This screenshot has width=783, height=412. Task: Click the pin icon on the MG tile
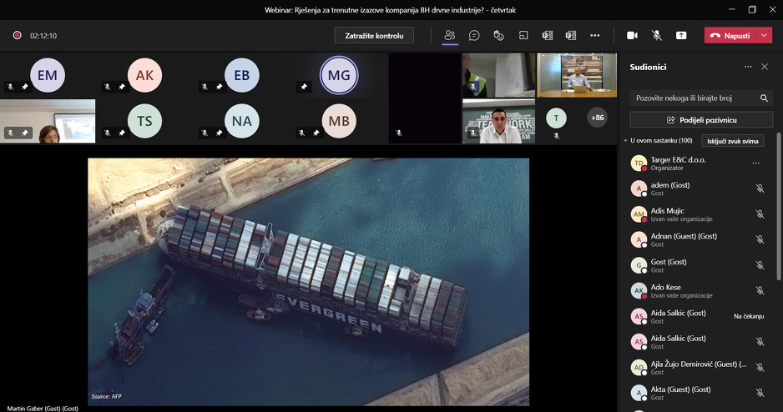304,87
